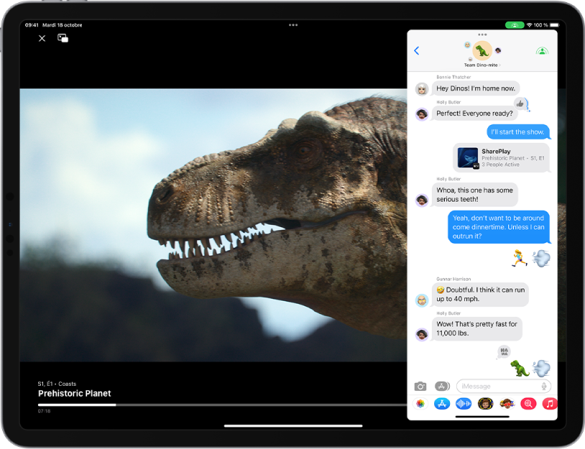The width and height of the screenshot is (585, 449).
Task: Activate the microphone dictation icon
Action: pos(544,386)
